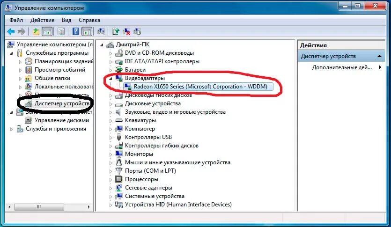Open Дополнительные действия submenu
This screenshot has width=391, height=227.
(342, 67)
